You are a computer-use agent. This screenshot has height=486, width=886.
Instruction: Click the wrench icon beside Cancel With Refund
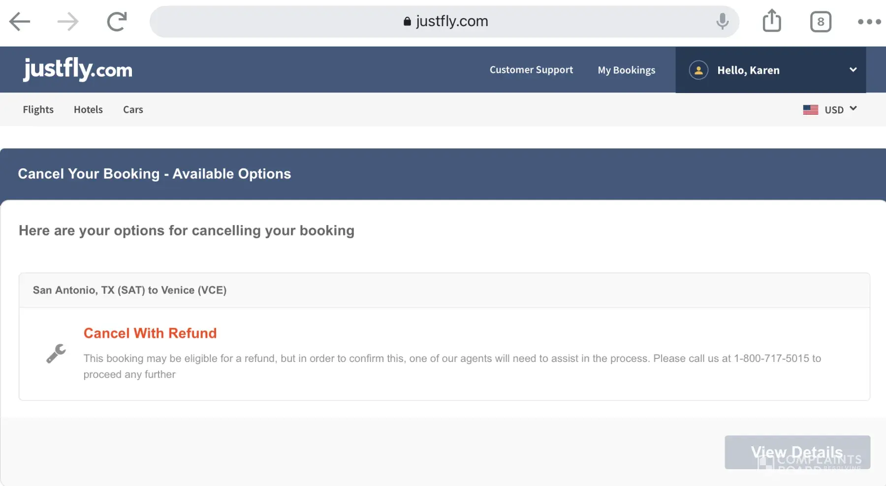point(56,354)
